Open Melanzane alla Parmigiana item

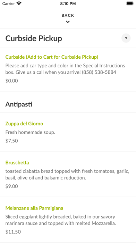pos(34,208)
